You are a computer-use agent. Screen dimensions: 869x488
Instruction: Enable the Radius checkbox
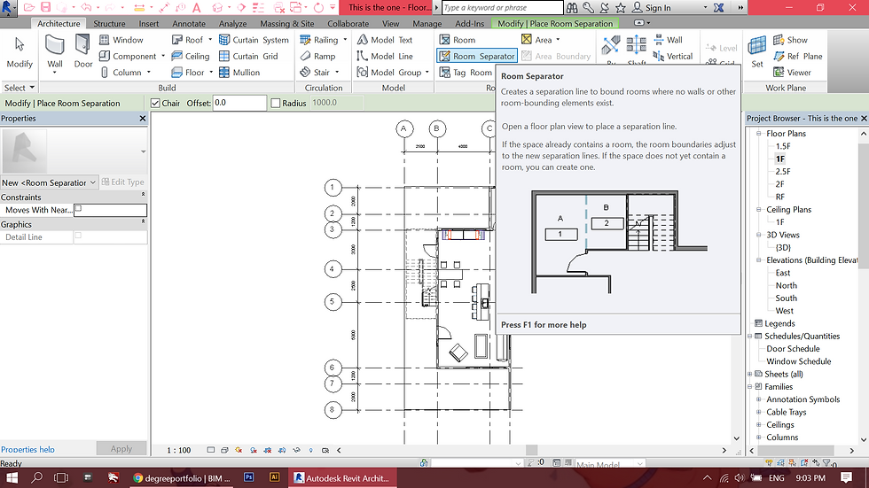click(276, 103)
